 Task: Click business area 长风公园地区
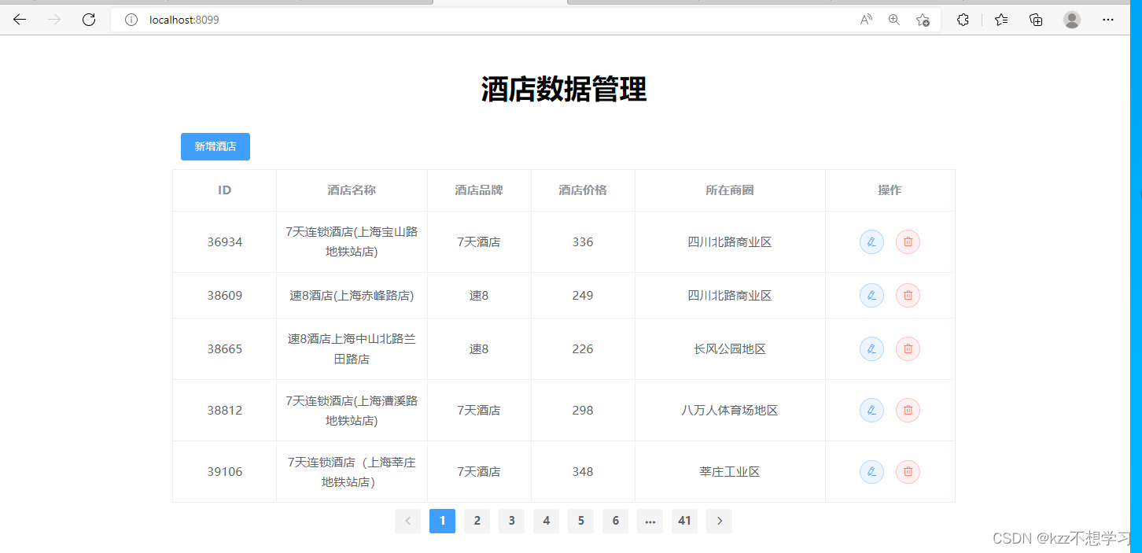pyautogui.click(x=730, y=349)
